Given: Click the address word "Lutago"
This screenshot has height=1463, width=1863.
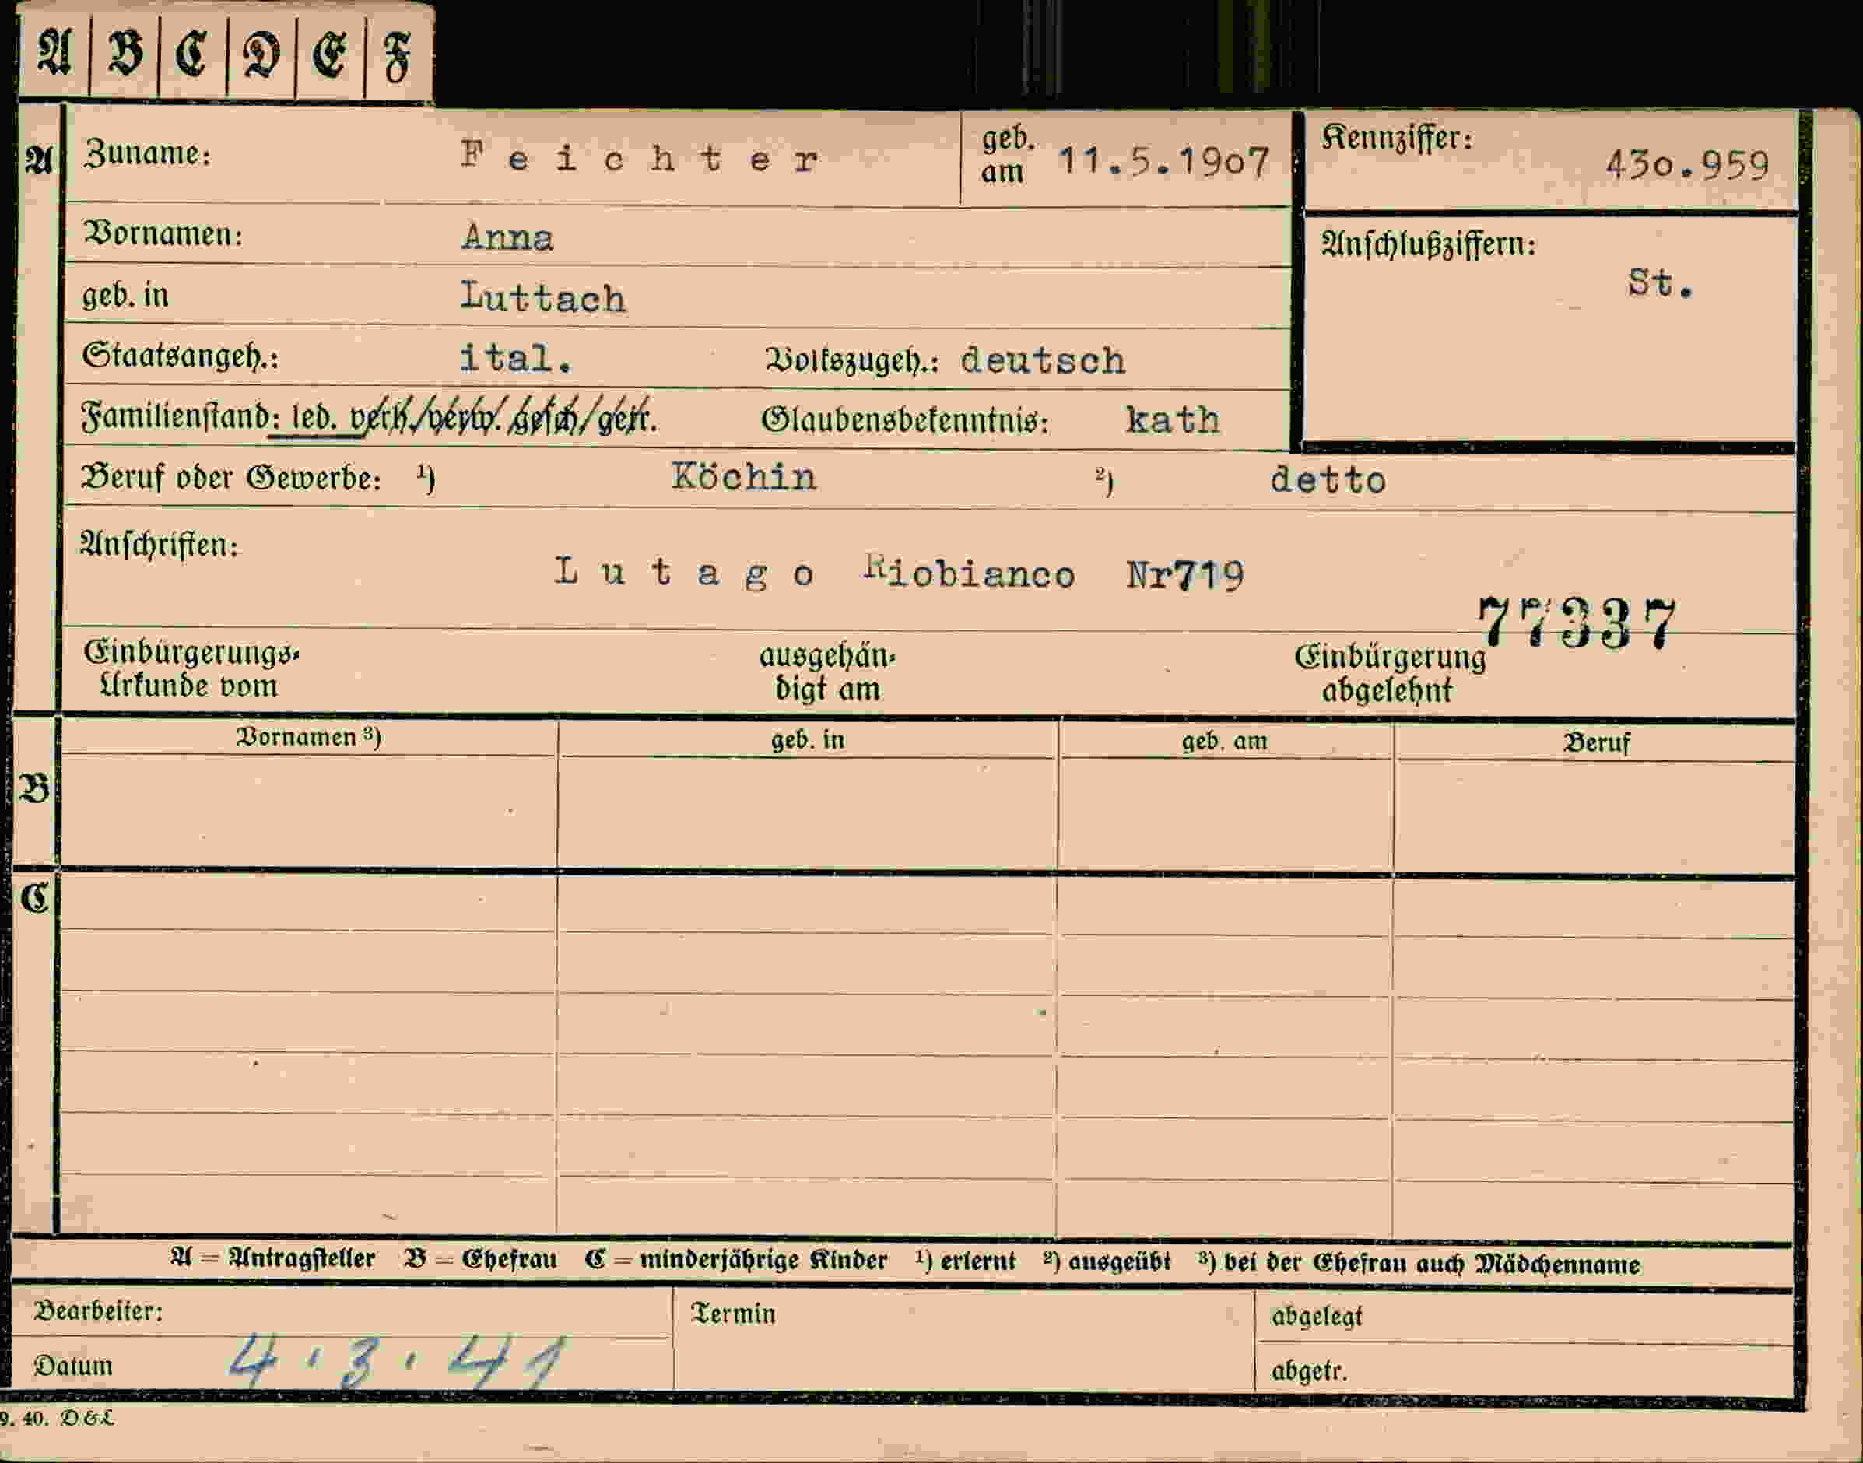Looking at the screenshot, I should pos(683,572).
